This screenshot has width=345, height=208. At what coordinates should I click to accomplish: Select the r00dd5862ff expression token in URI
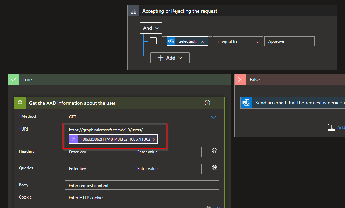click(113, 139)
